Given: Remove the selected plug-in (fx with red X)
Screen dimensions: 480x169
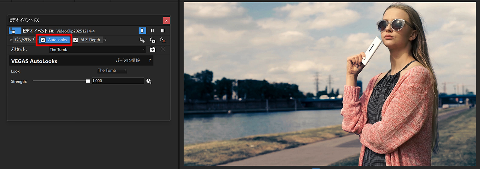Looking at the screenshot, I should pos(163,40).
